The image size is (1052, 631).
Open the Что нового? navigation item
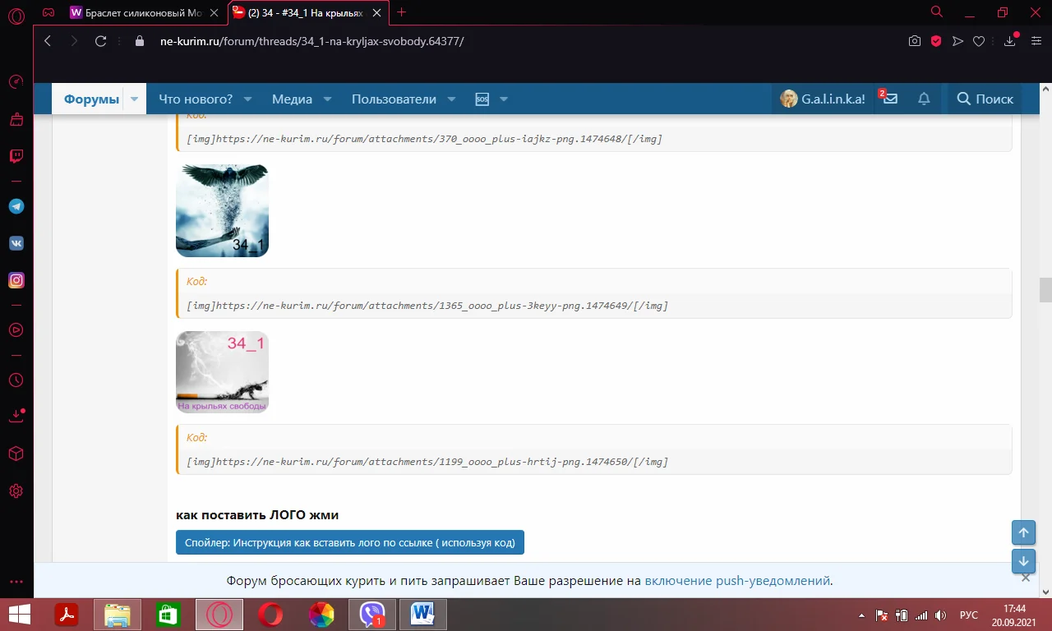(x=196, y=99)
